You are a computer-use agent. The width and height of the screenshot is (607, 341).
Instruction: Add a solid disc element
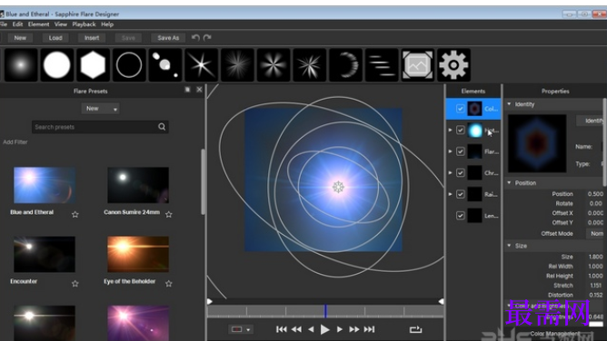[57, 65]
